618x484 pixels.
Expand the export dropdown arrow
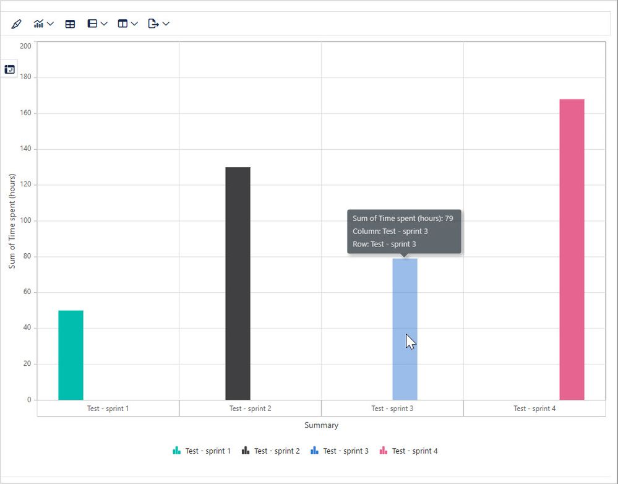[x=166, y=24]
